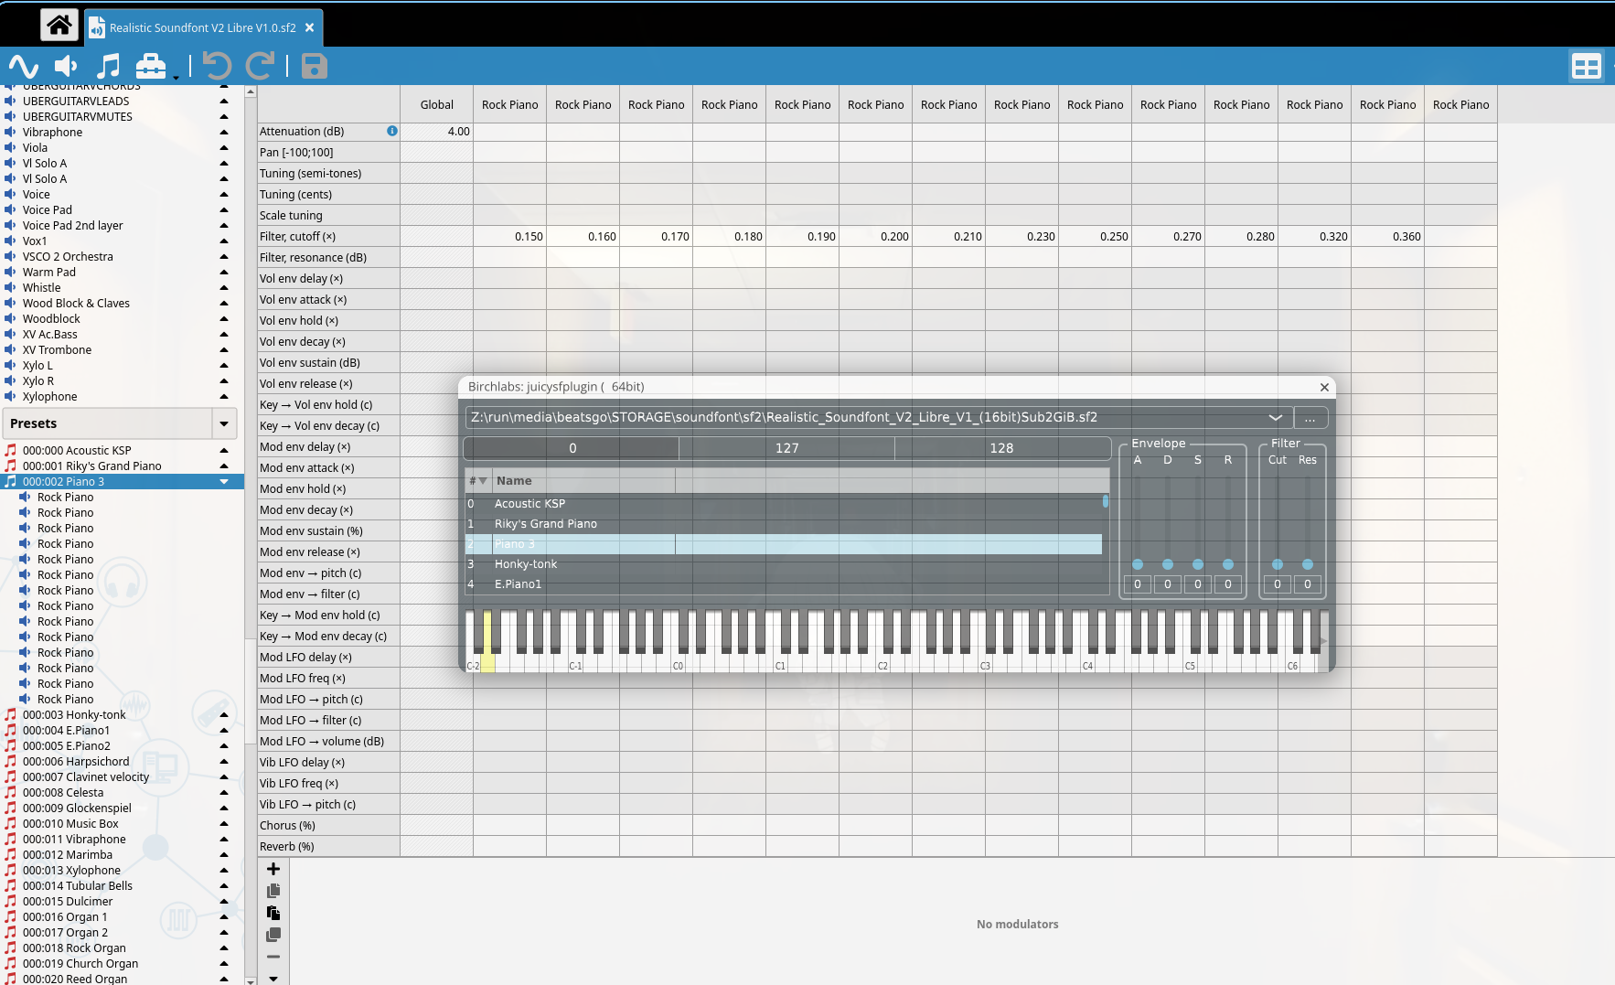Click the "..." browse button
Viewport: 1615px width, 985px height.
[1310, 418]
